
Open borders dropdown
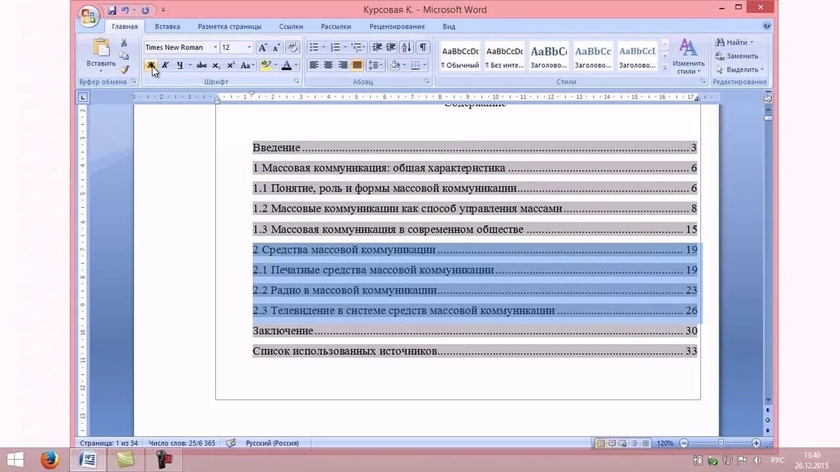click(x=423, y=65)
